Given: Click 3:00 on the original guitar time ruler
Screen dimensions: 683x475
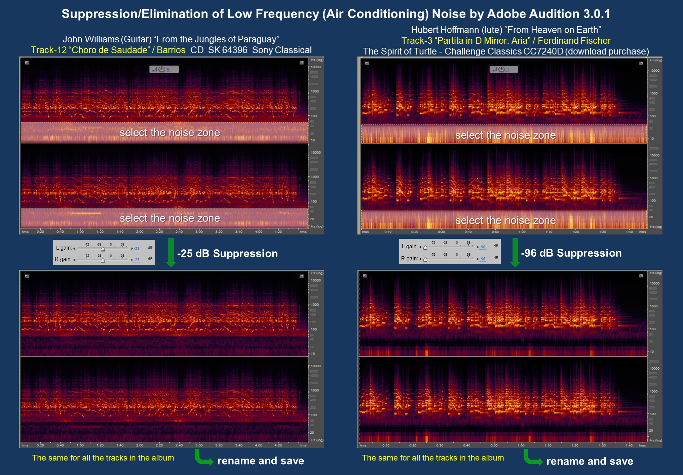Looking at the screenshot, I should tap(199, 232).
